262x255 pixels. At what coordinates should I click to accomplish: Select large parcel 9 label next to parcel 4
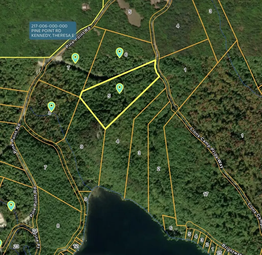pos(81,147)
